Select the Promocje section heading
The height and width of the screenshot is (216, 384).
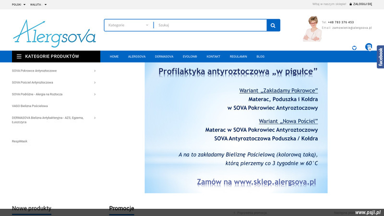click(121, 208)
